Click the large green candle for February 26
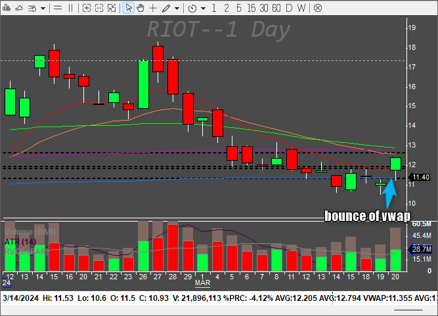Screen dimensions: 438x316 (x=143, y=84)
